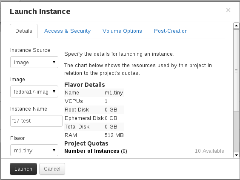Switch to the Access & Security tab
The width and height of the screenshot is (240, 180).
tap(68, 31)
